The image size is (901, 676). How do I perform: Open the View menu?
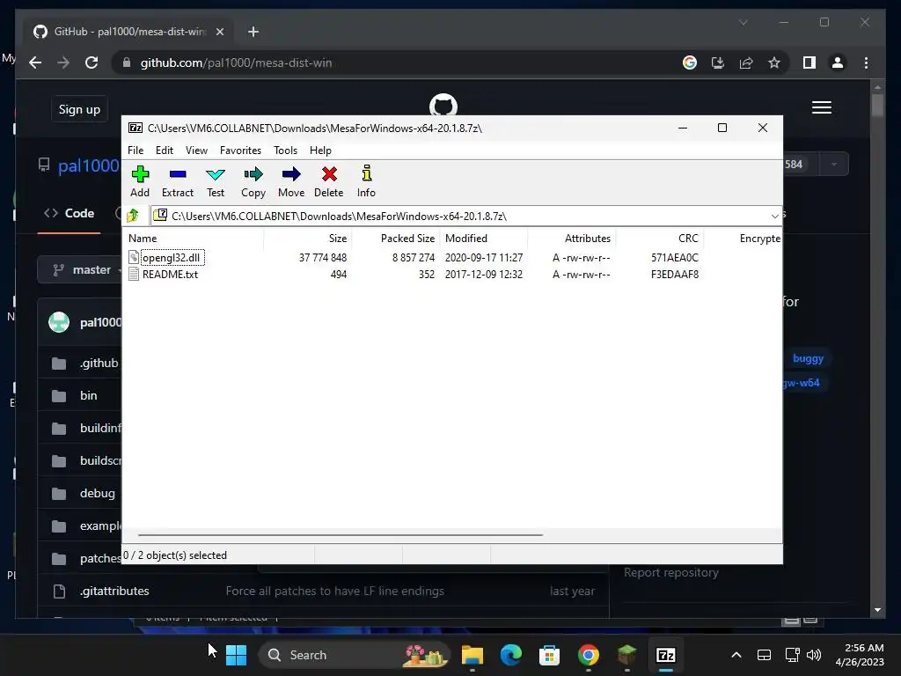(196, 150)
